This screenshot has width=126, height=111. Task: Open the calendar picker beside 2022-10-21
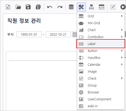coord(75,34)
